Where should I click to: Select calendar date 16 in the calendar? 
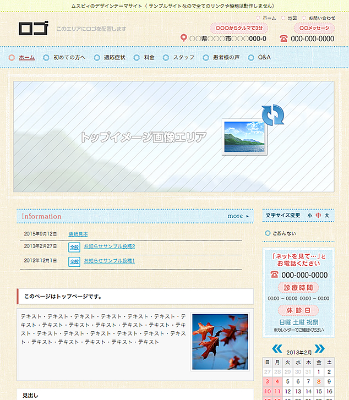point(329,391)
